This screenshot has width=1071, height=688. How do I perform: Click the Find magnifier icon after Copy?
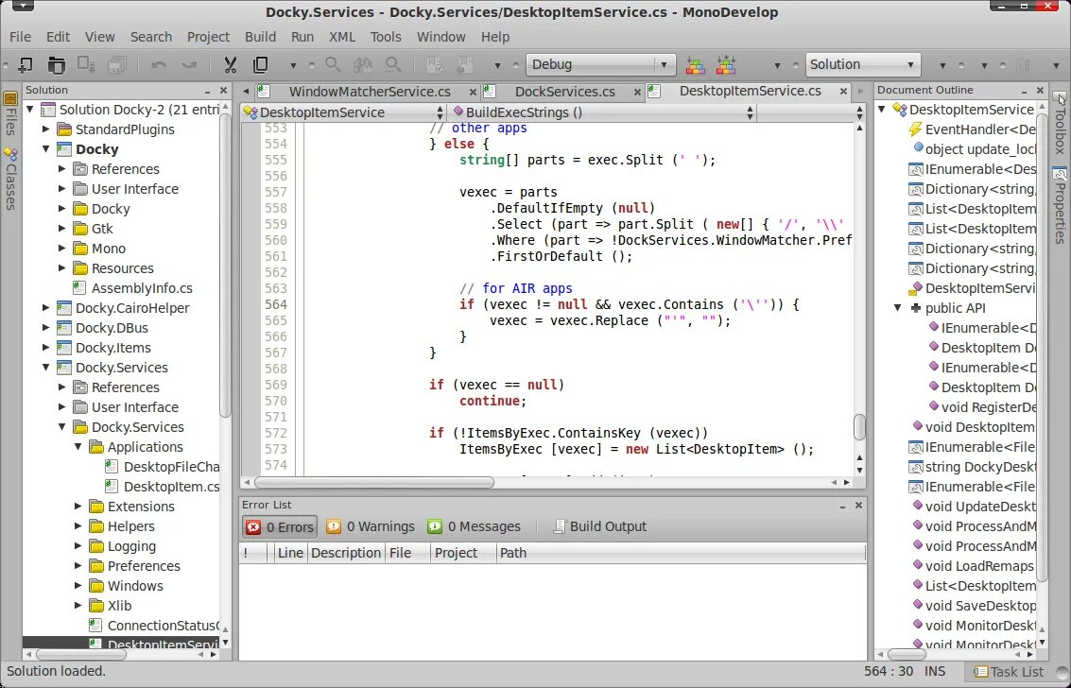333,65
